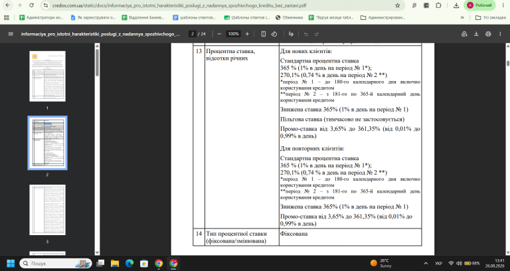Click the taskbar Пошук search box
The width and height of the screenshot is (510, 271).
coord(56,263)
